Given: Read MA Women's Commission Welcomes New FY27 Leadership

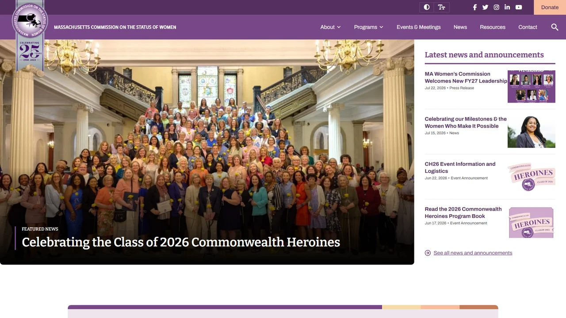Looking at the screenshot, I should point(466,77).
